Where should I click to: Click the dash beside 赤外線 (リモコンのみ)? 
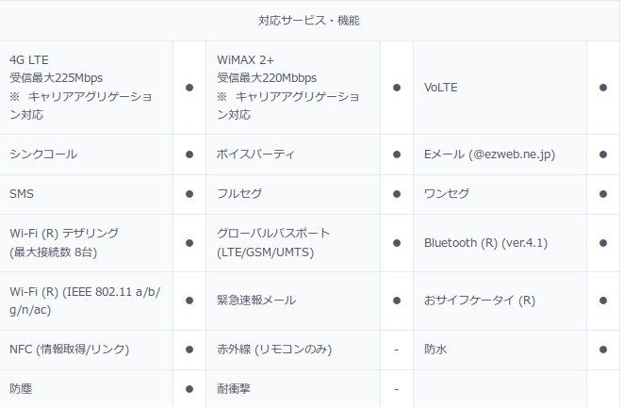[x=397, y=350]
